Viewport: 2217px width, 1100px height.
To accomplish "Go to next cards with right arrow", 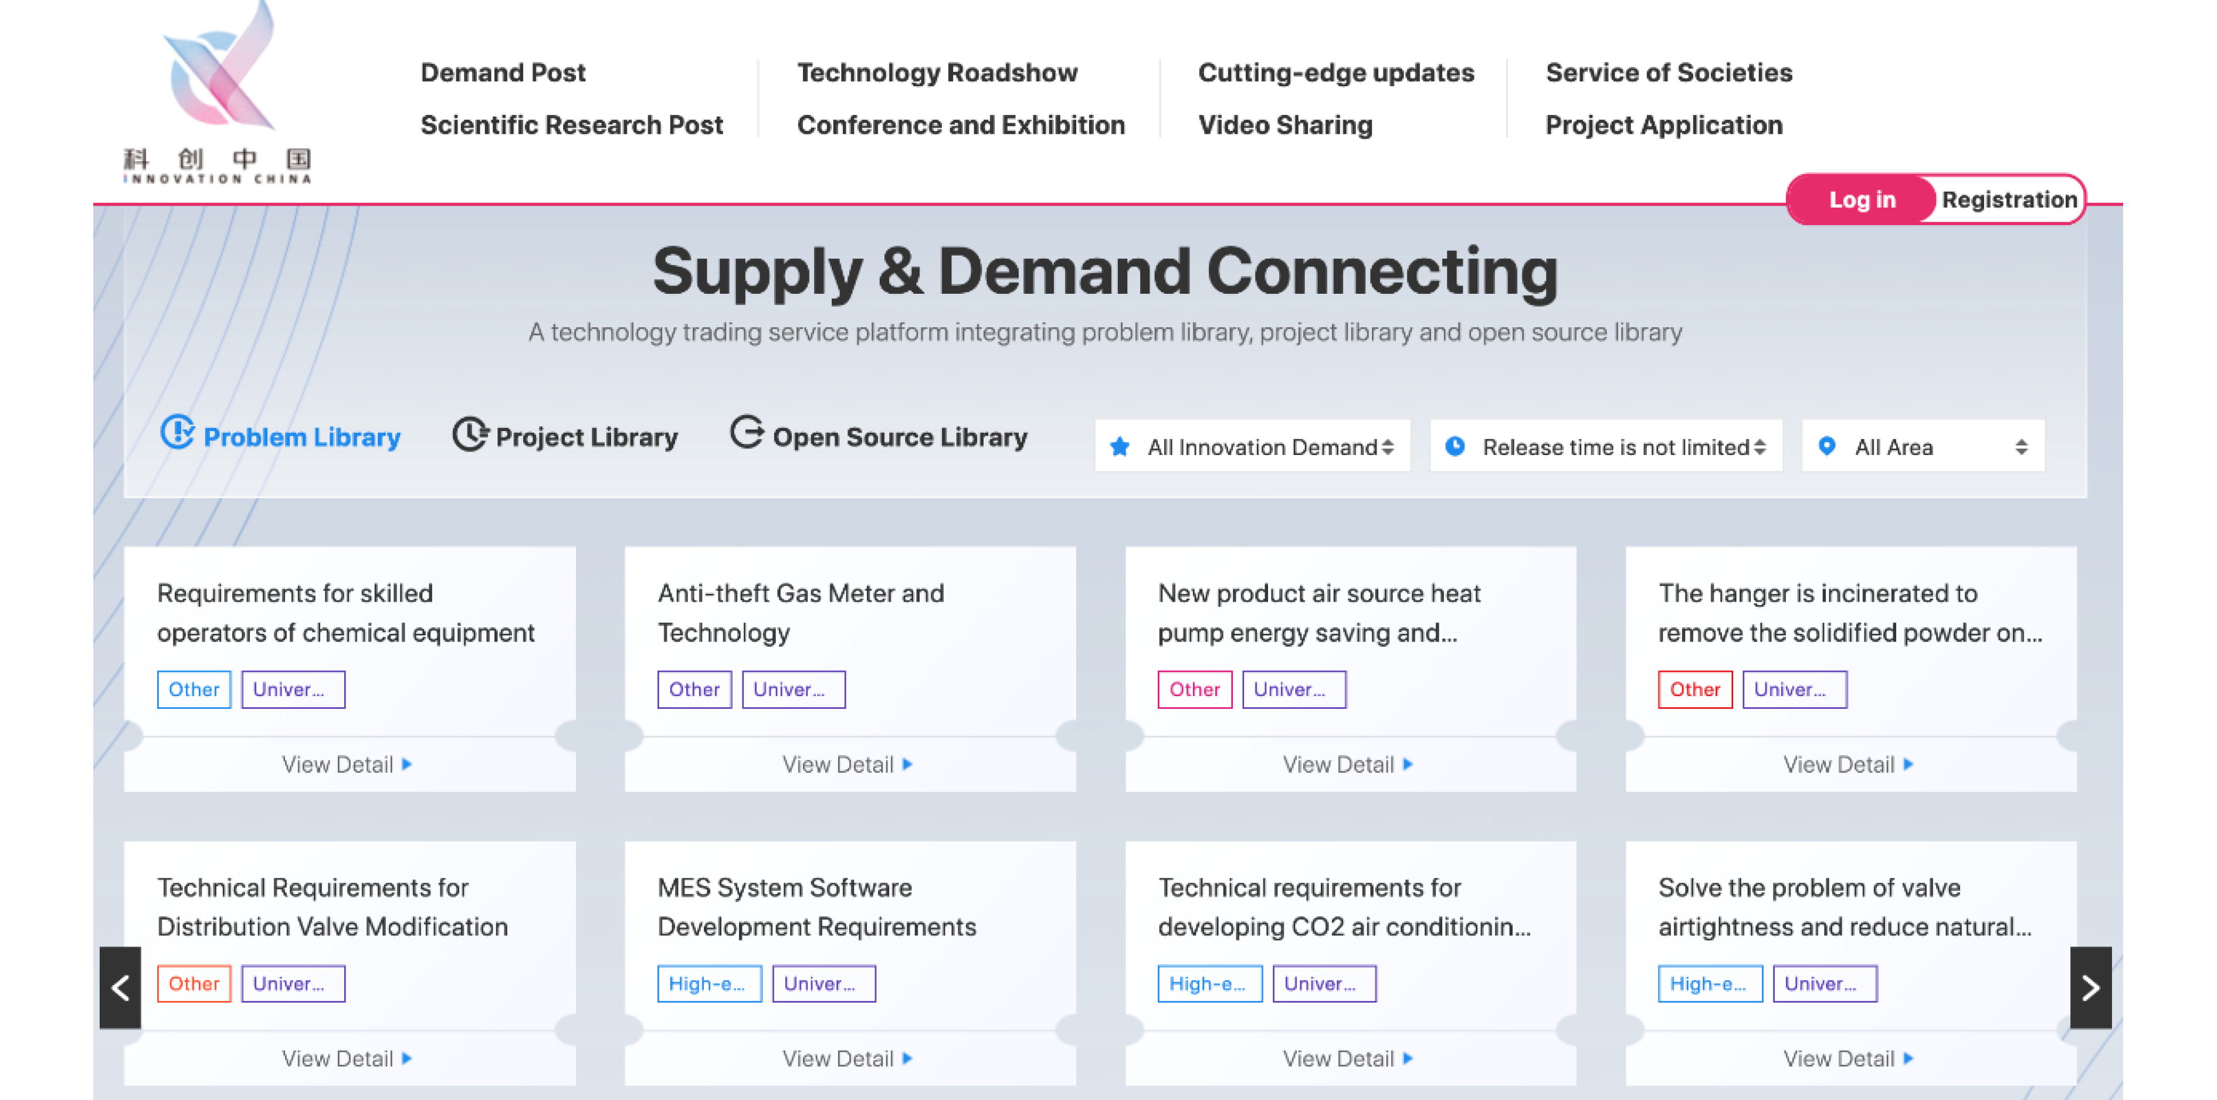I will [2090, 987].
